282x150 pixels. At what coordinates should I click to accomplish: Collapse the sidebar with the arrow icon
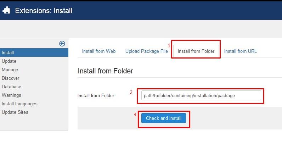coord(62,44)
